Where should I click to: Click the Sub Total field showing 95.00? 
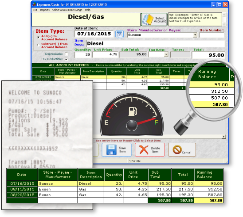(x=133, y=54)
